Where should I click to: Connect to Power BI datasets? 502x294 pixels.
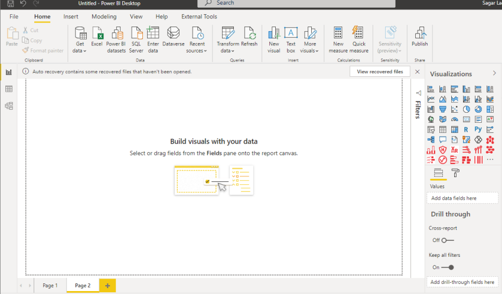point(116,40)
